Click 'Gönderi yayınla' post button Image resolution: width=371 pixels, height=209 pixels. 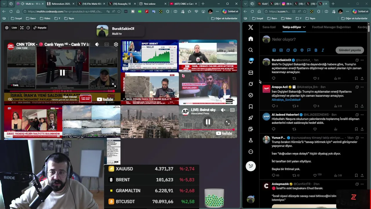350,50
